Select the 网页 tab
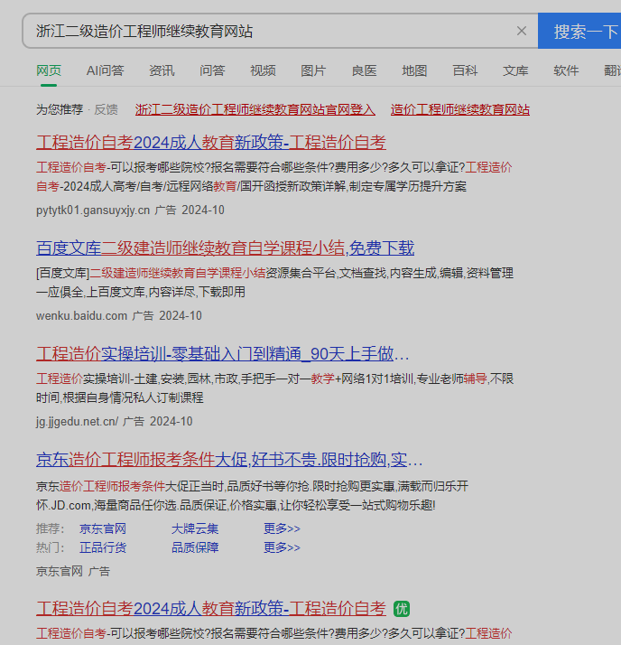 (x=49, y=70)
